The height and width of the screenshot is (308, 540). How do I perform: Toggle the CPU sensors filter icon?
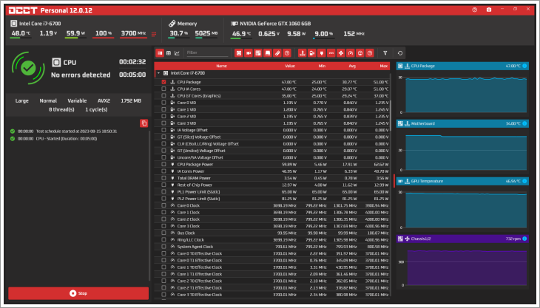tap(239, 53)
